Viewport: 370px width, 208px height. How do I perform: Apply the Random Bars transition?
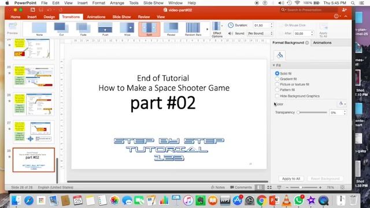click(x=193, y=29)
